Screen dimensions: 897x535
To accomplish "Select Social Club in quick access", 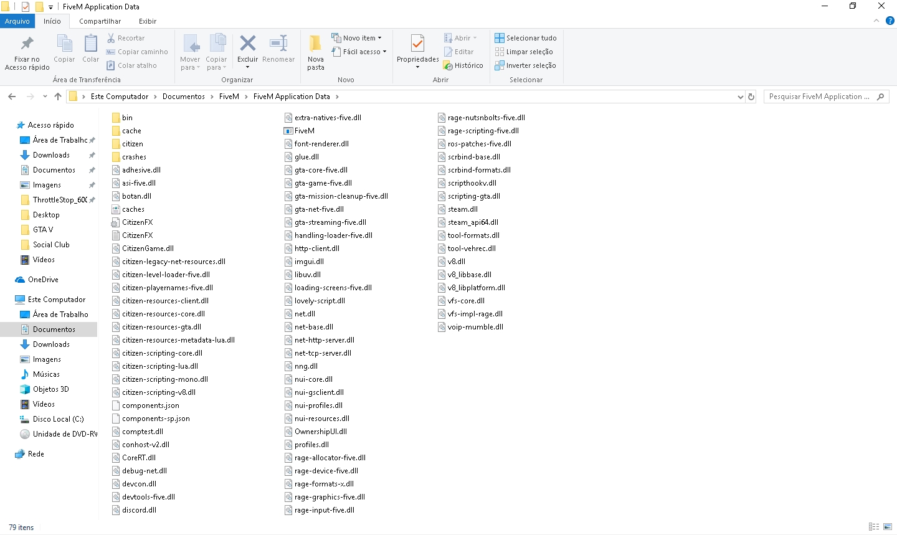I will point(51,245).
